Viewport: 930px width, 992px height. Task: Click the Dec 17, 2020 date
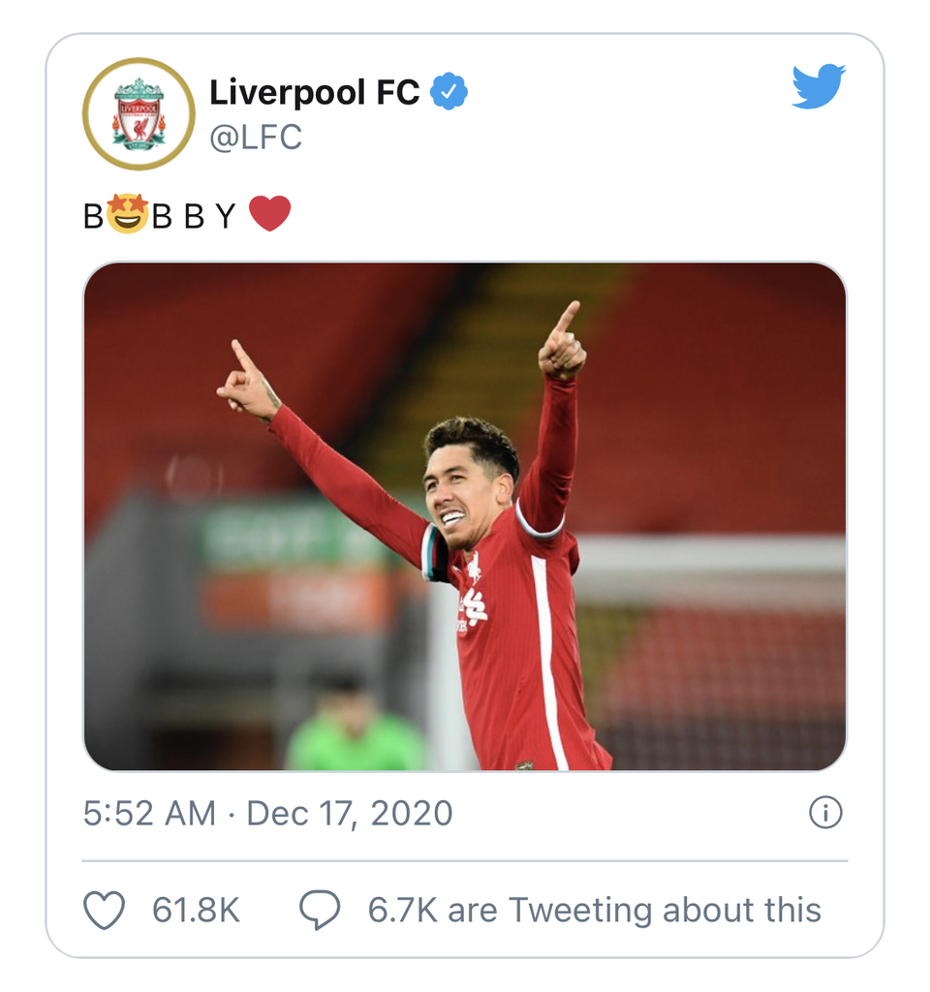[349, 813]
